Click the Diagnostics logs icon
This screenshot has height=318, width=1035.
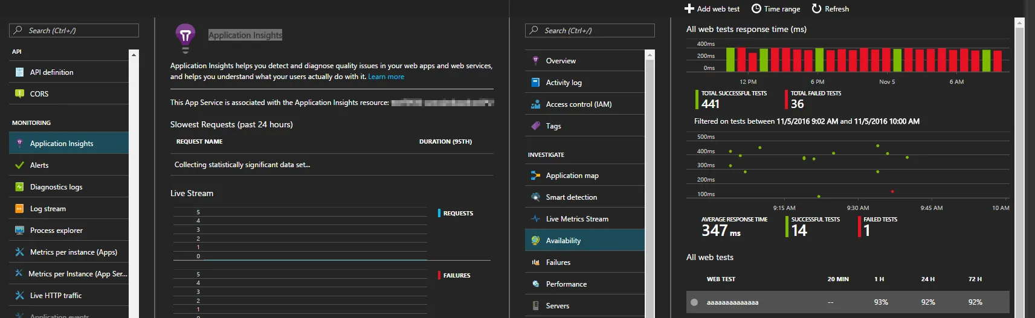tap(19, 187)
